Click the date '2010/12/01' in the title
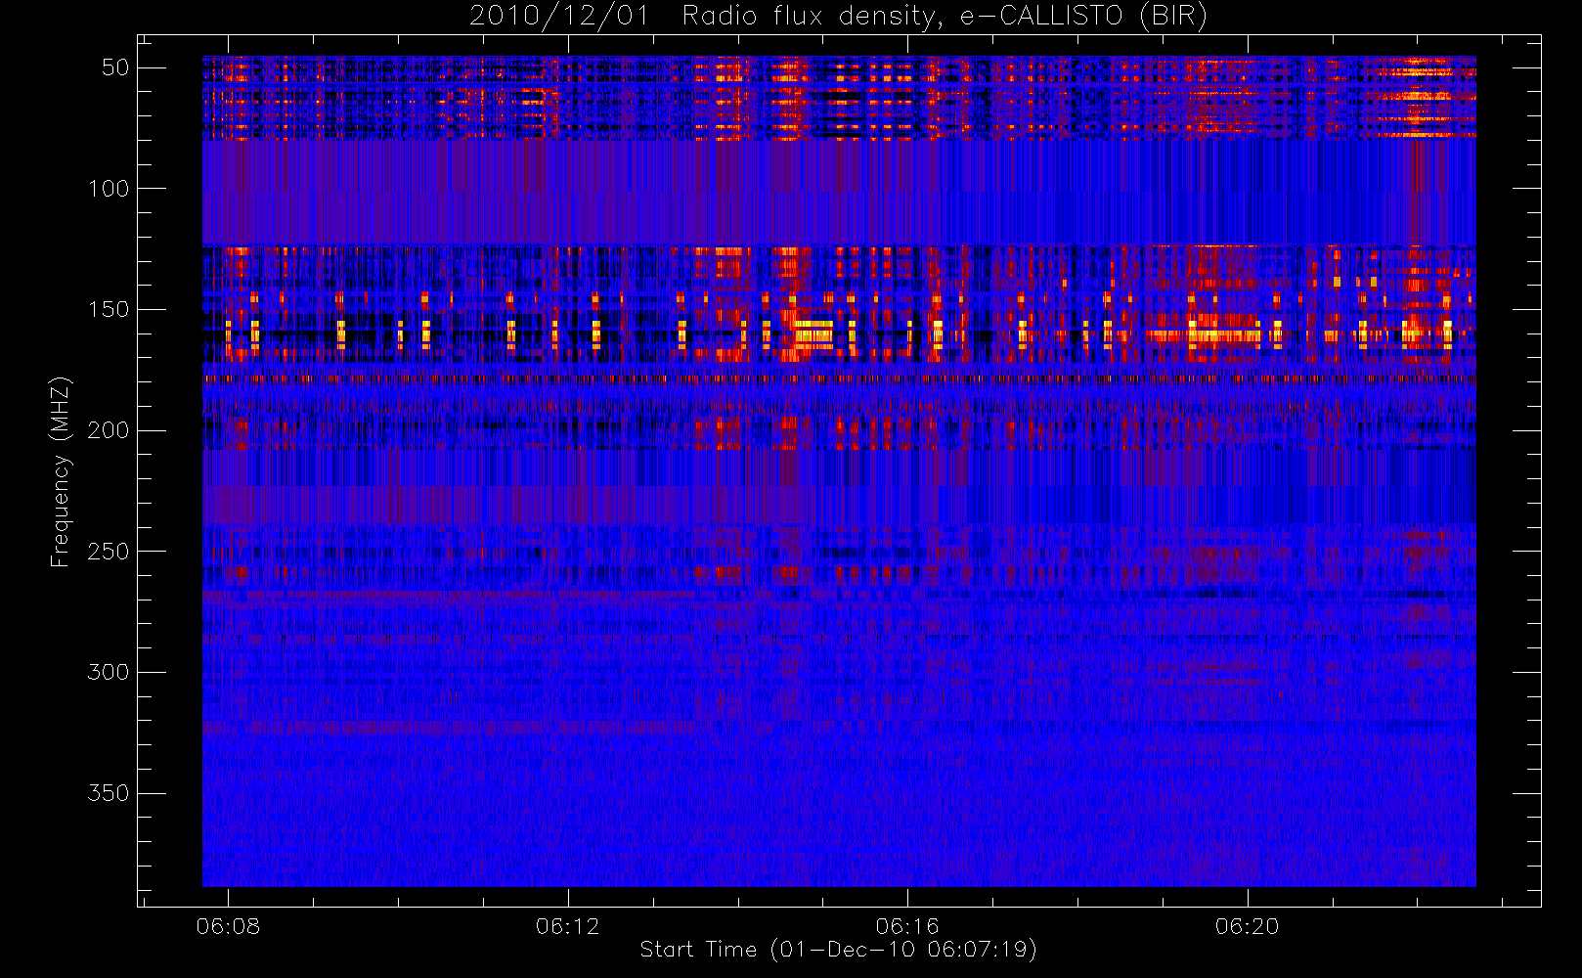 [559, 17]
